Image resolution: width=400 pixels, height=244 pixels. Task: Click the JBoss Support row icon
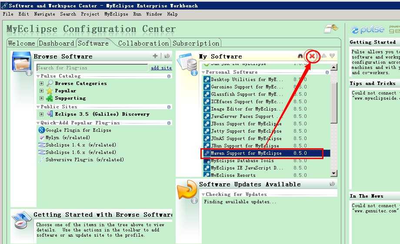207,124
